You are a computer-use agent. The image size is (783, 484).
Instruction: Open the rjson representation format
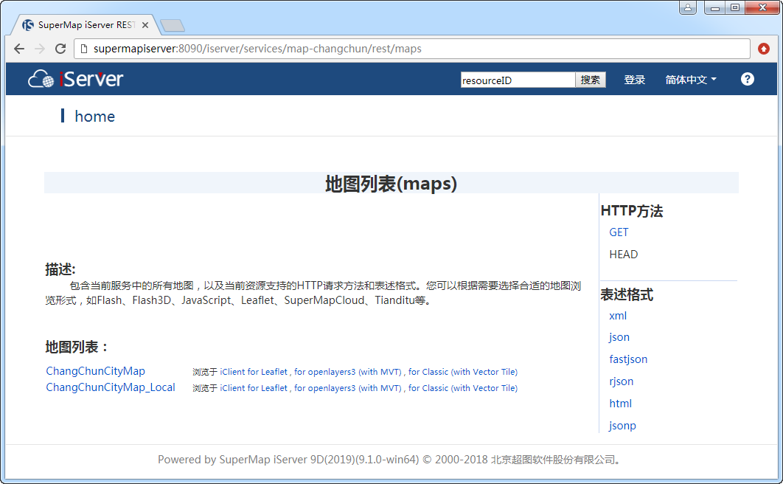click(622, 381)
